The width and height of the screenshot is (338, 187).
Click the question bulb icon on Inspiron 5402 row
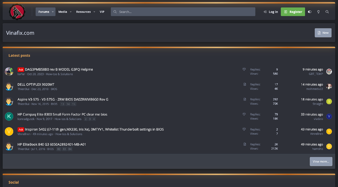tap(244, 129)
